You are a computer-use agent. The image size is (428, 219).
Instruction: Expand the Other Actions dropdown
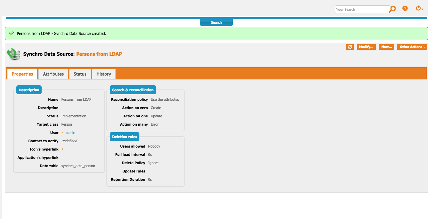coord(412,47)
